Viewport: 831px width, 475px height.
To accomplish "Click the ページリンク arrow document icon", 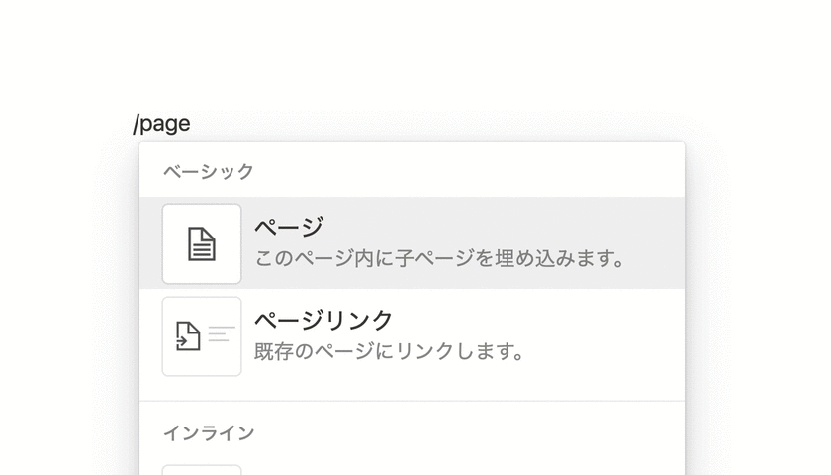I will (x=189, y=336).
